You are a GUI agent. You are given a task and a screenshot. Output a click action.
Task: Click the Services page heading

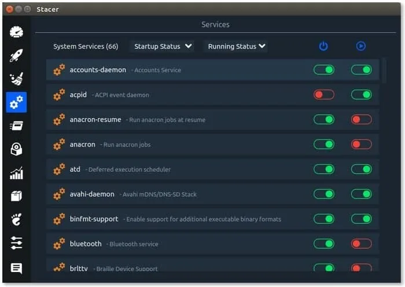coord(215,24)
